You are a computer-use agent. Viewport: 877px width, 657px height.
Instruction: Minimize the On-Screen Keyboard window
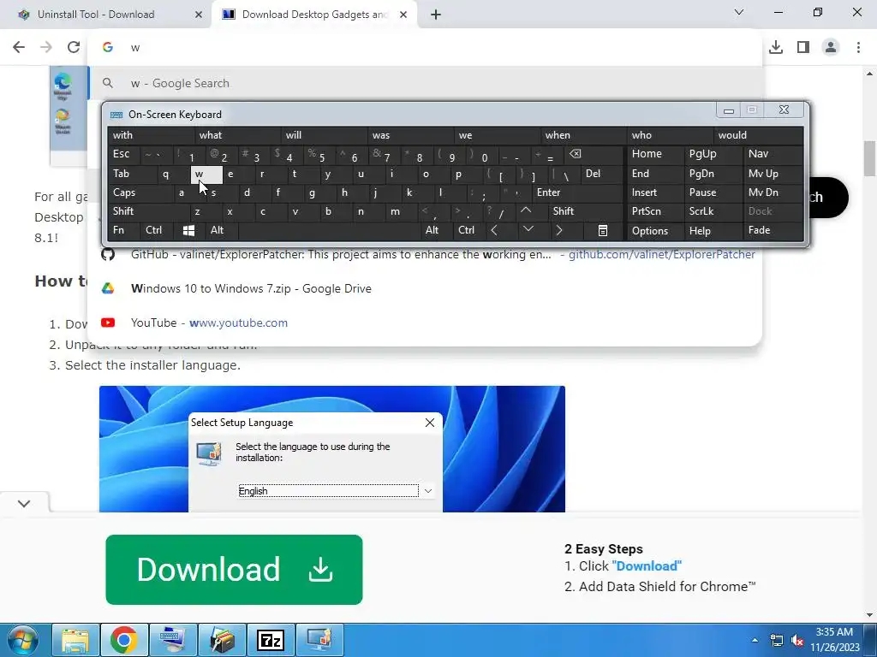(x=728, y=110)
